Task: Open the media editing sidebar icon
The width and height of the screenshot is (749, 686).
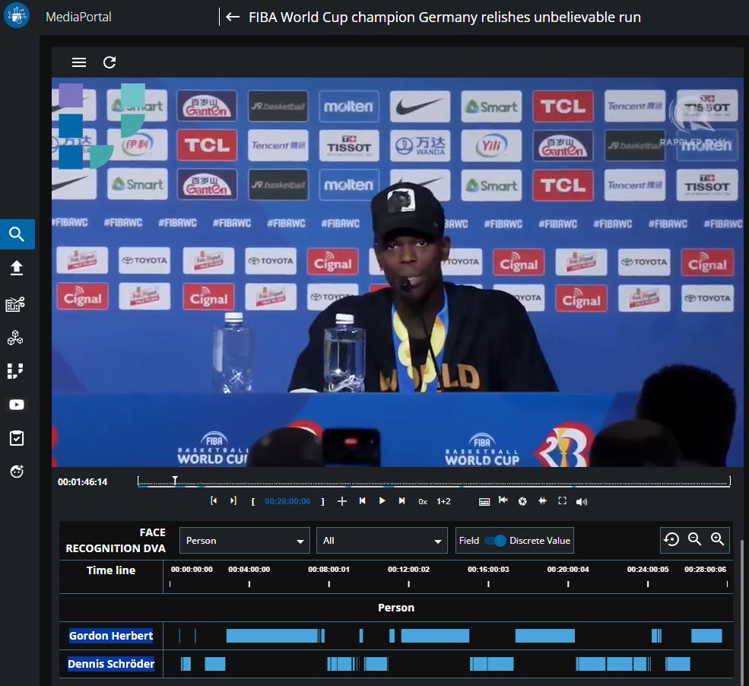Action: (15, 303)
